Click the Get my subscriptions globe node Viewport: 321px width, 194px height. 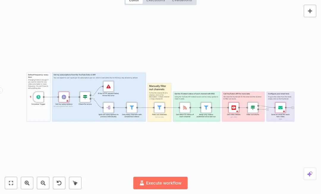pos(64,97)
